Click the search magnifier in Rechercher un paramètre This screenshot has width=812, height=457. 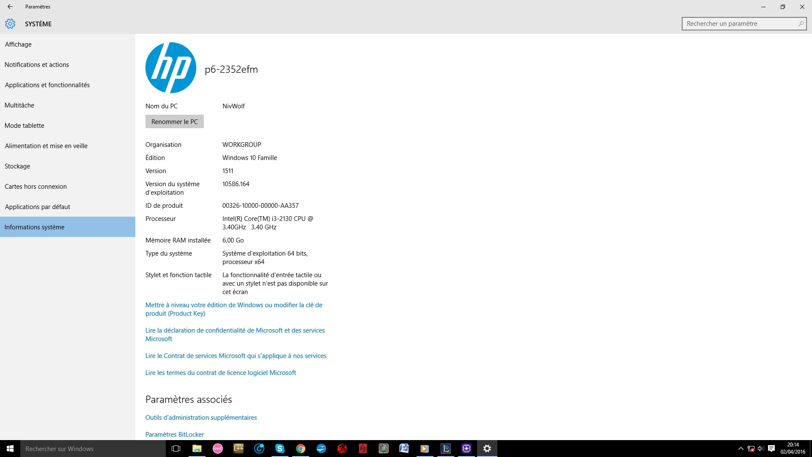click(x=801, y=24)
